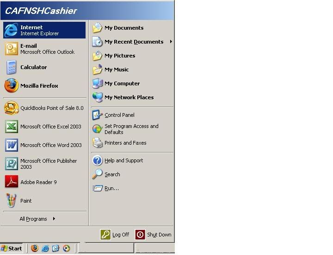Click Firefox in the Quick Launch bar
The image size is (333, 255).
(35, 248)
